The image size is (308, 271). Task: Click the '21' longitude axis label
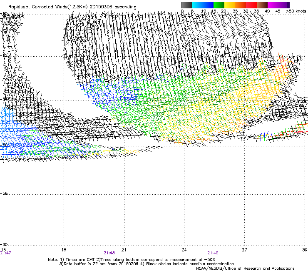point(124,250)
